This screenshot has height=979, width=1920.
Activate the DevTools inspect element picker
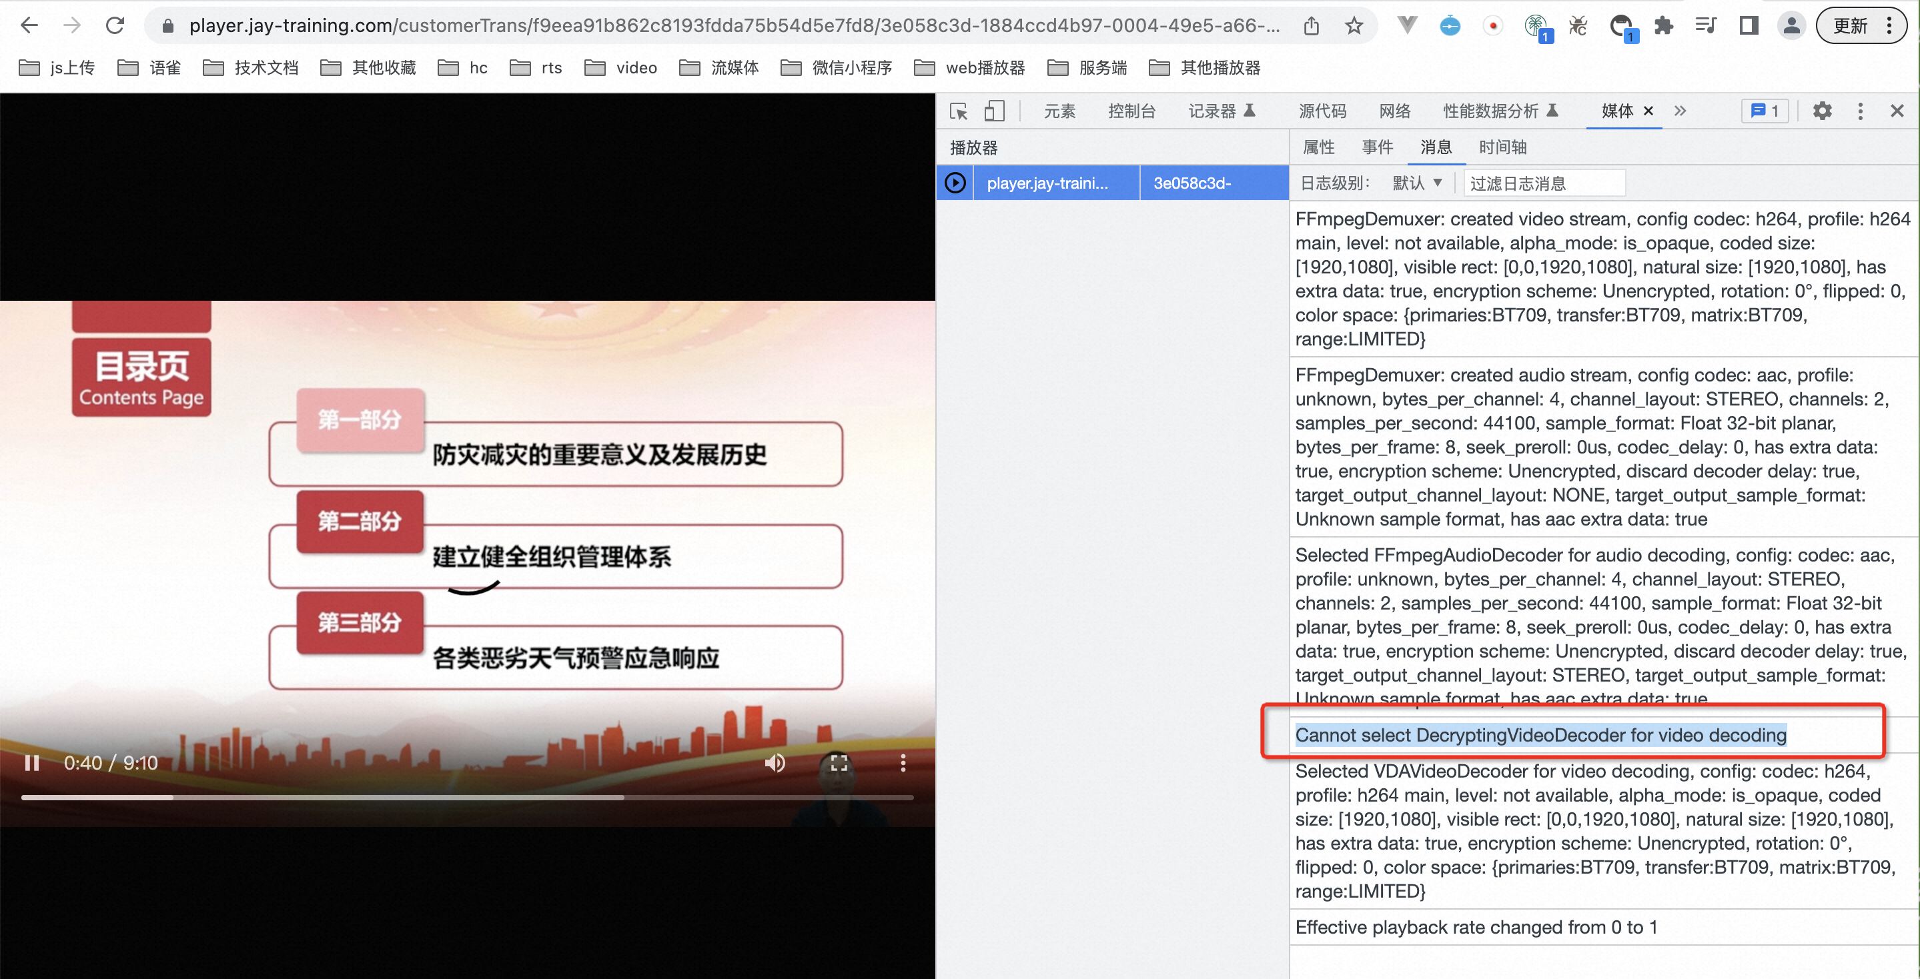tap(959, 111)
